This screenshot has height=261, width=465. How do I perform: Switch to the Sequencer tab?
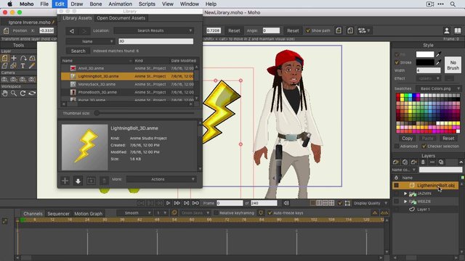click(58, 214)
